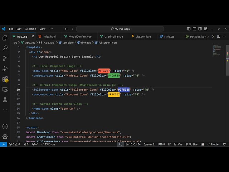Open the Testing flask view
Viewport: 229px width, 172px height.
tap(5, 99)
